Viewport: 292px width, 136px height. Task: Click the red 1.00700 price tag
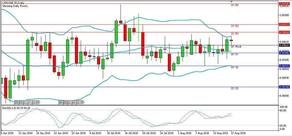[284, 4]
